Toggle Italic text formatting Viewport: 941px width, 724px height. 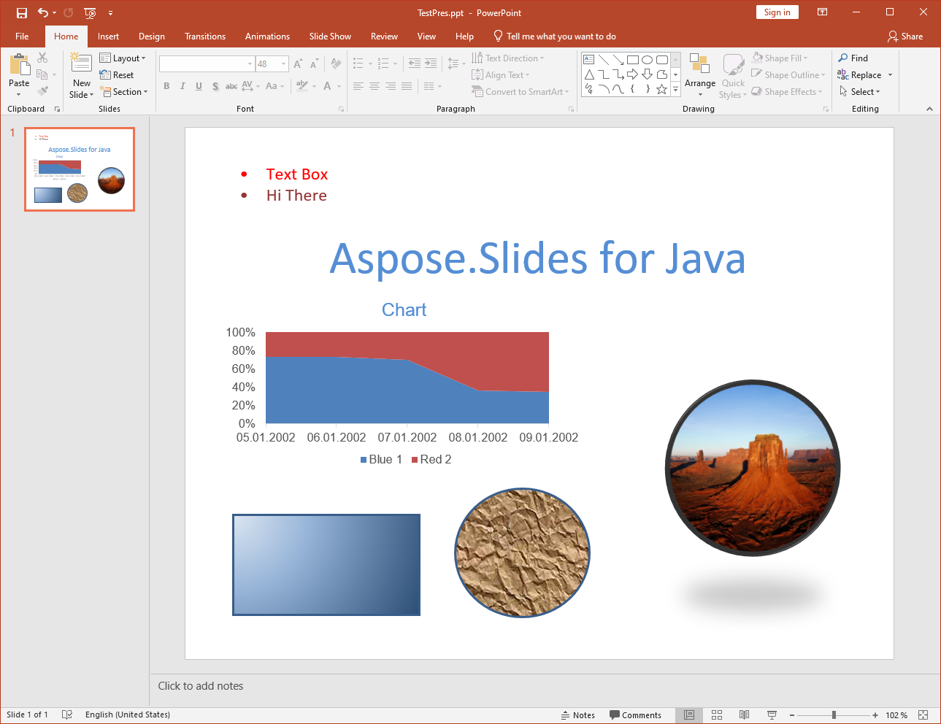coord(183,86)
